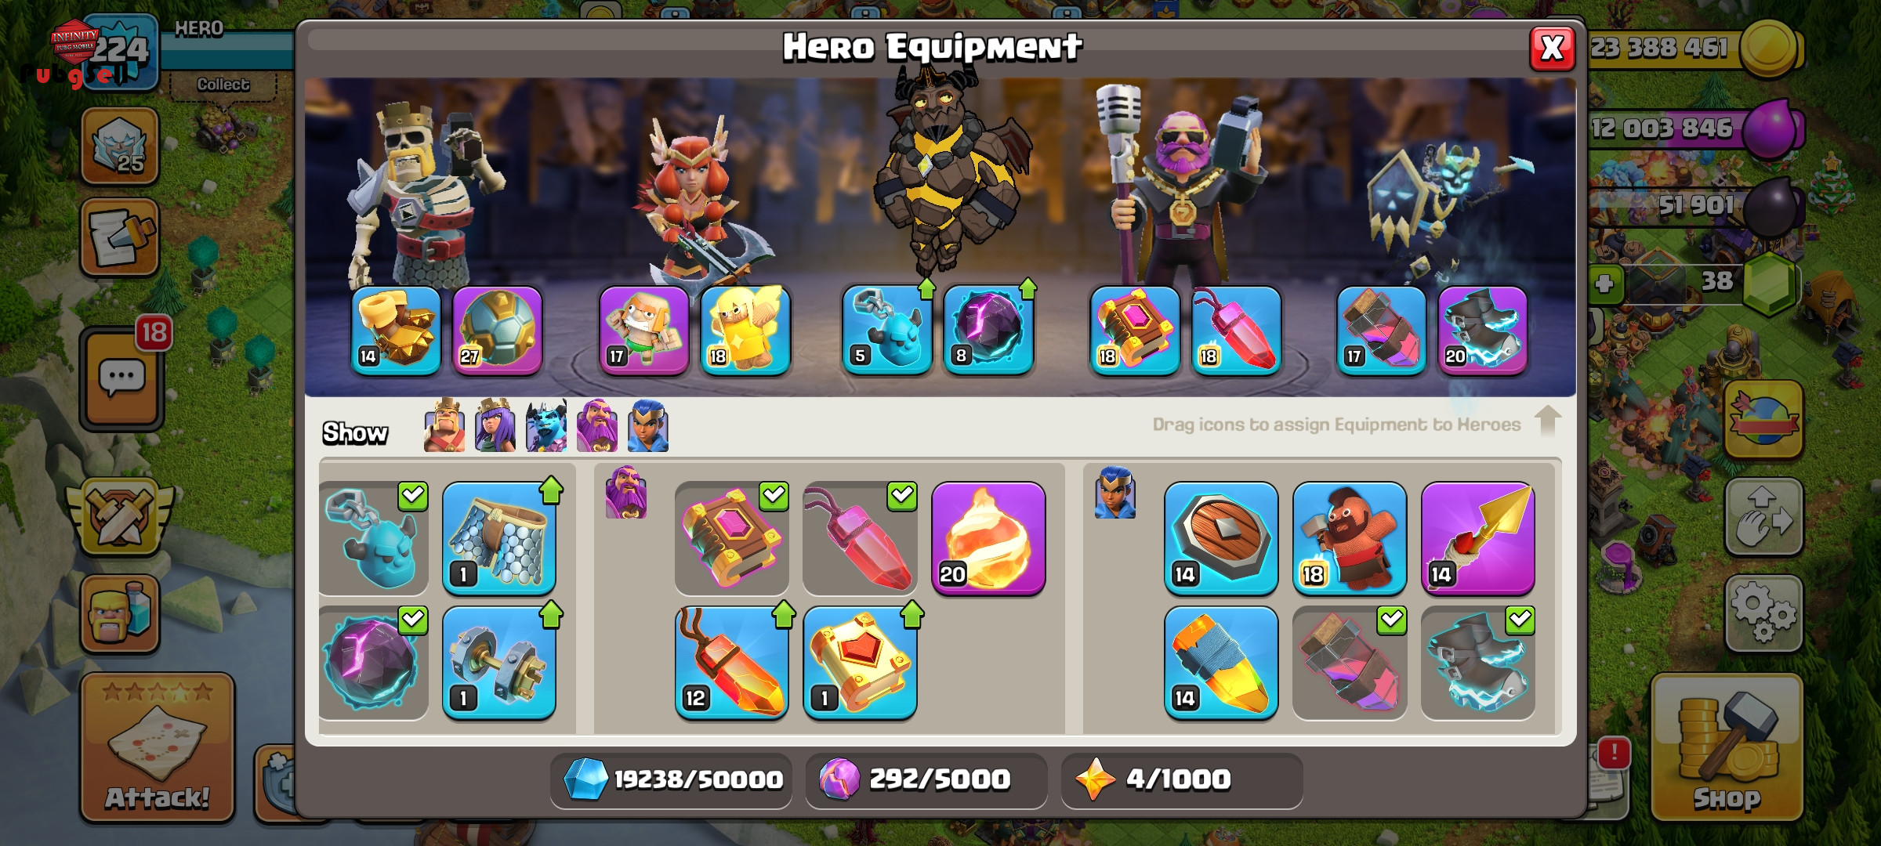
Task: Tap the Attack! map button
Action: [x=157, y=747]
